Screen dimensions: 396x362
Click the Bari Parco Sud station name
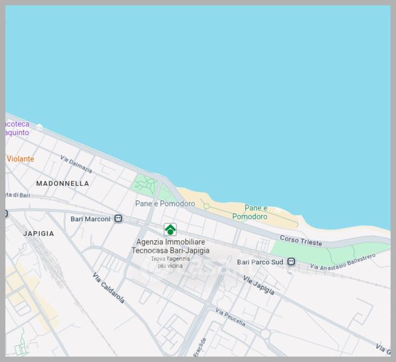260,262
